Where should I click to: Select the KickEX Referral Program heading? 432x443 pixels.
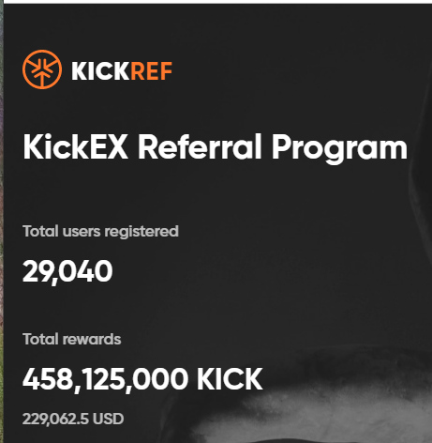pos(216,148)
